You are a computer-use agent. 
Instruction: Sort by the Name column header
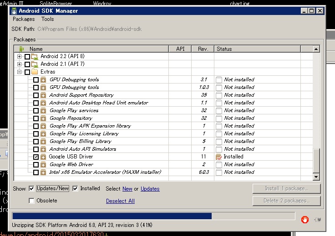point(91,49)
